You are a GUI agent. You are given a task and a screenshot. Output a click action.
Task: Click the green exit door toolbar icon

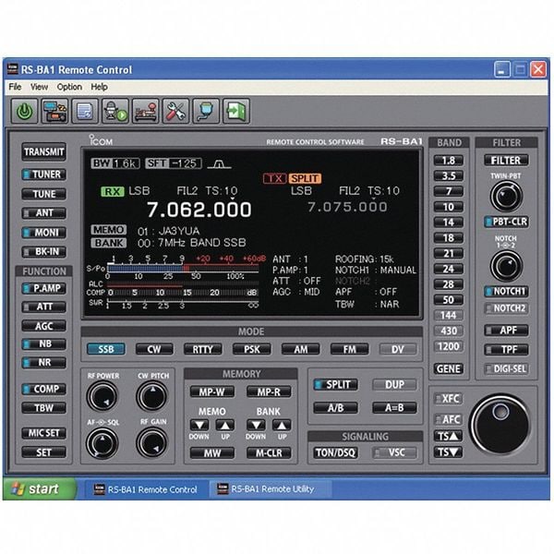point(236,111)
